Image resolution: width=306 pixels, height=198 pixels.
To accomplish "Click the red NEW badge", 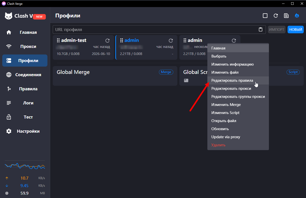I will click(x=39, y=17).
